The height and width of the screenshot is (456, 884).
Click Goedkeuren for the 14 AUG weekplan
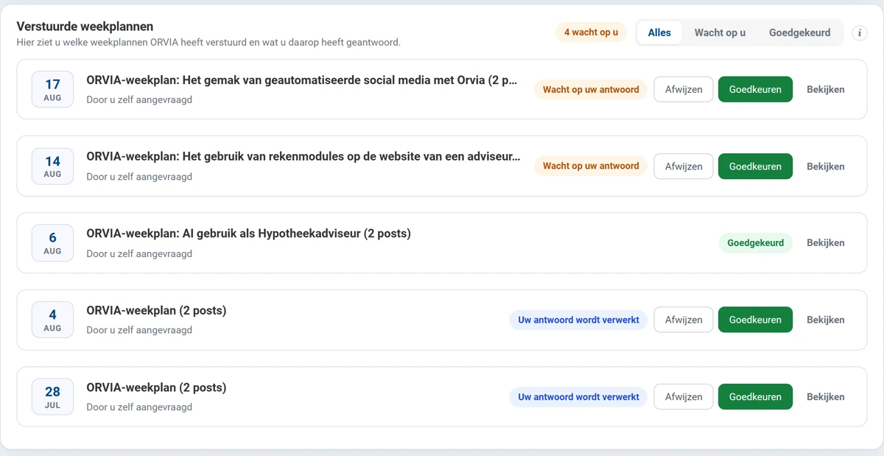(x=755, y=166)
